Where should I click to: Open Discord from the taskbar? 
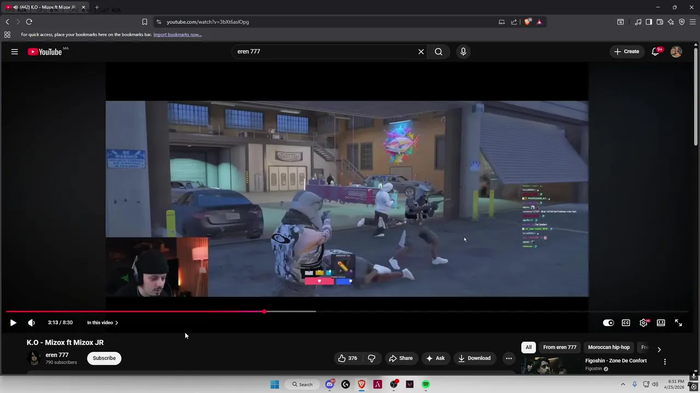point(330,384)
